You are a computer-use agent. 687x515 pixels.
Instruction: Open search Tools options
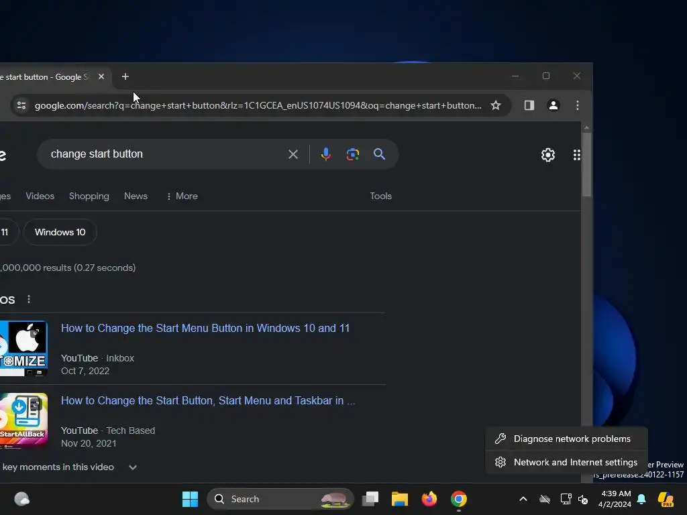381,196
